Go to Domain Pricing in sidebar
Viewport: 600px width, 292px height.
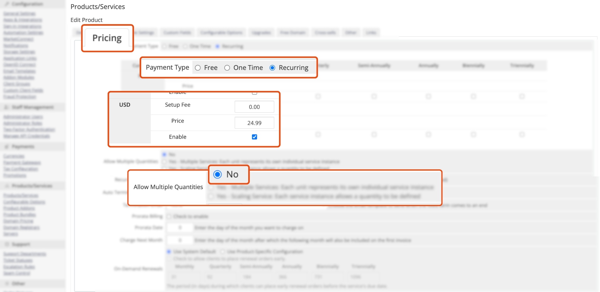point(18,221)
